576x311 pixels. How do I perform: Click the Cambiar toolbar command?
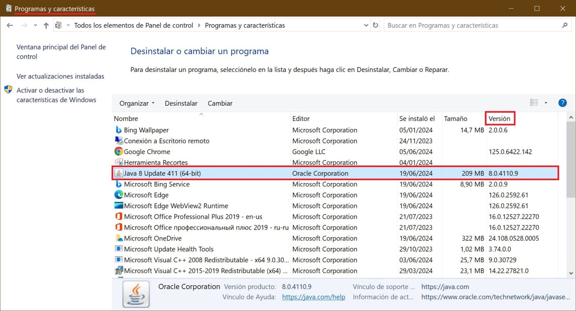coord(220,103)
